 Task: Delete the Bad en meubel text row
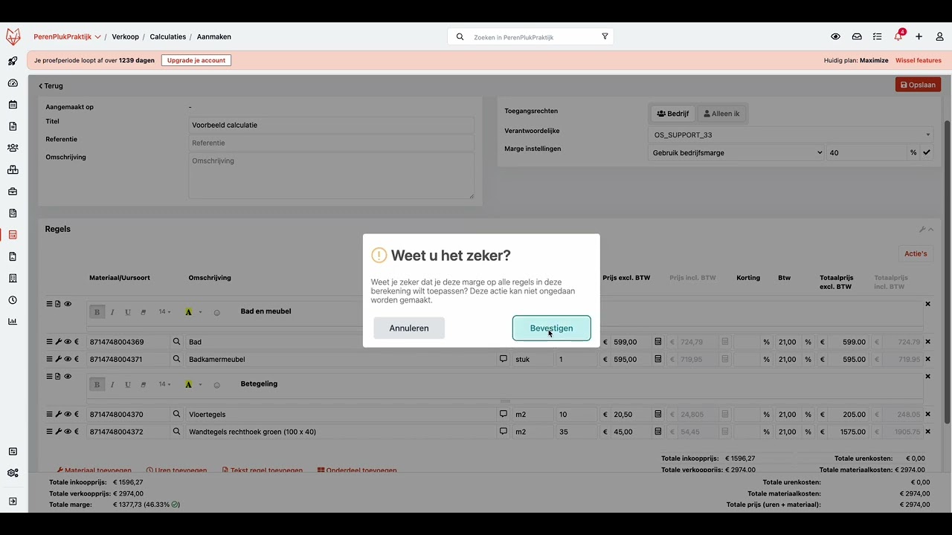[x=927, y=304]
